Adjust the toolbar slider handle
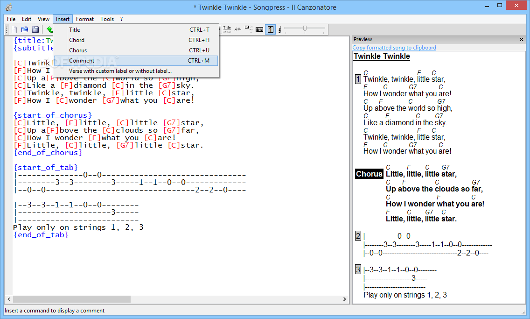The height and width of the screenshot is (319, 530). [x=305, y=29]
